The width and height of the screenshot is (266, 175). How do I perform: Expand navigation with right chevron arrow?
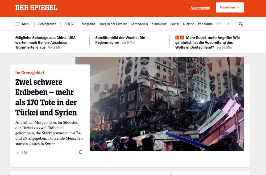pos(228,24)
